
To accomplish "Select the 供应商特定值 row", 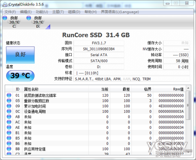I will click(x=95, y=149).
